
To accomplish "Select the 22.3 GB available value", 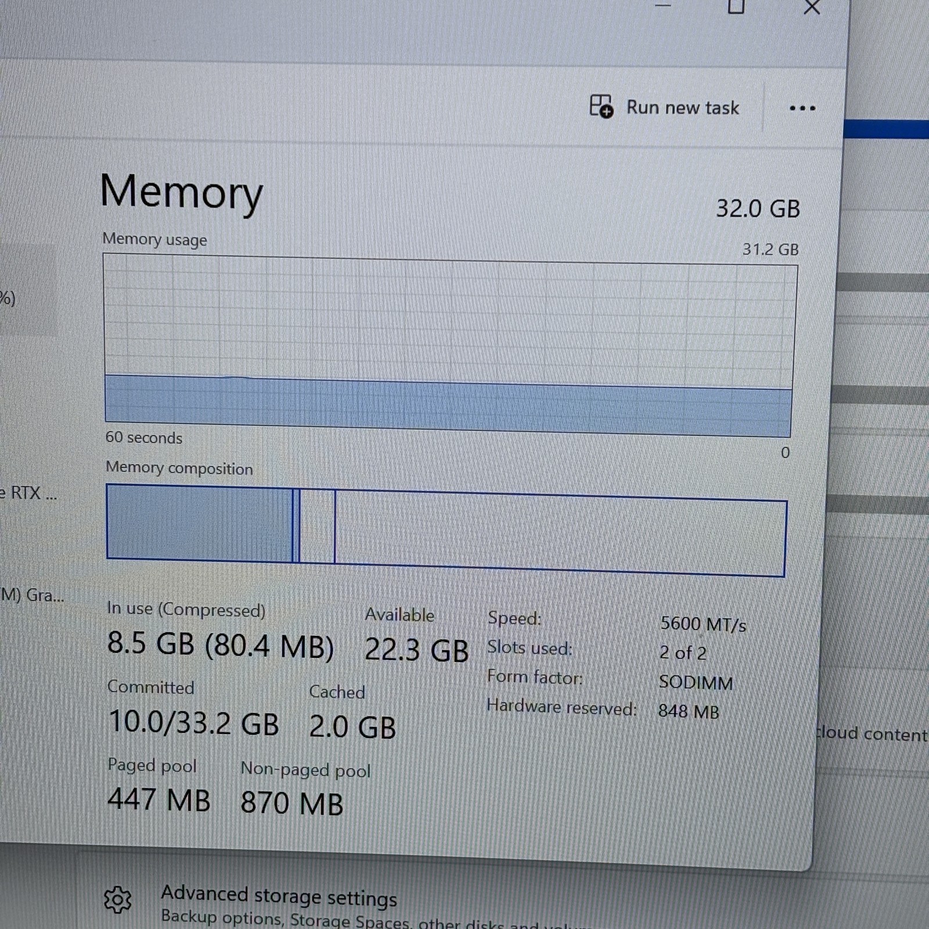I will 416,650.
